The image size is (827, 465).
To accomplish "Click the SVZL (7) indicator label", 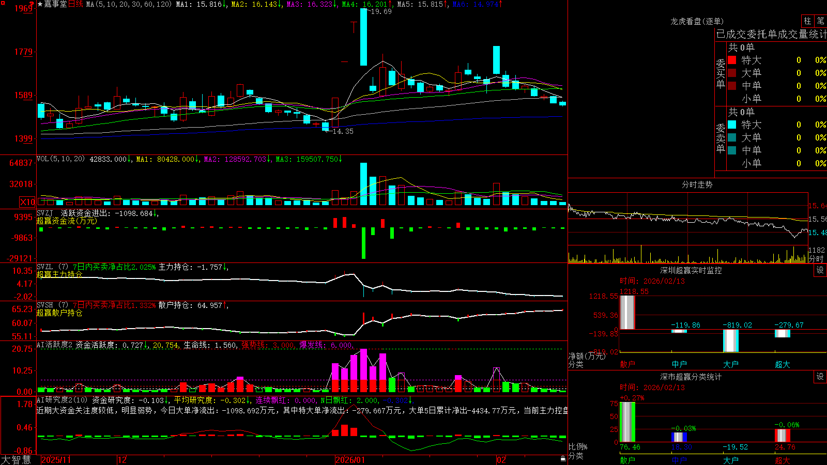I will [52, 267].
